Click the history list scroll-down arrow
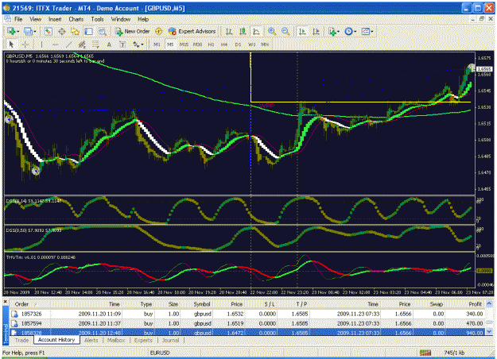 coord(489,332)
